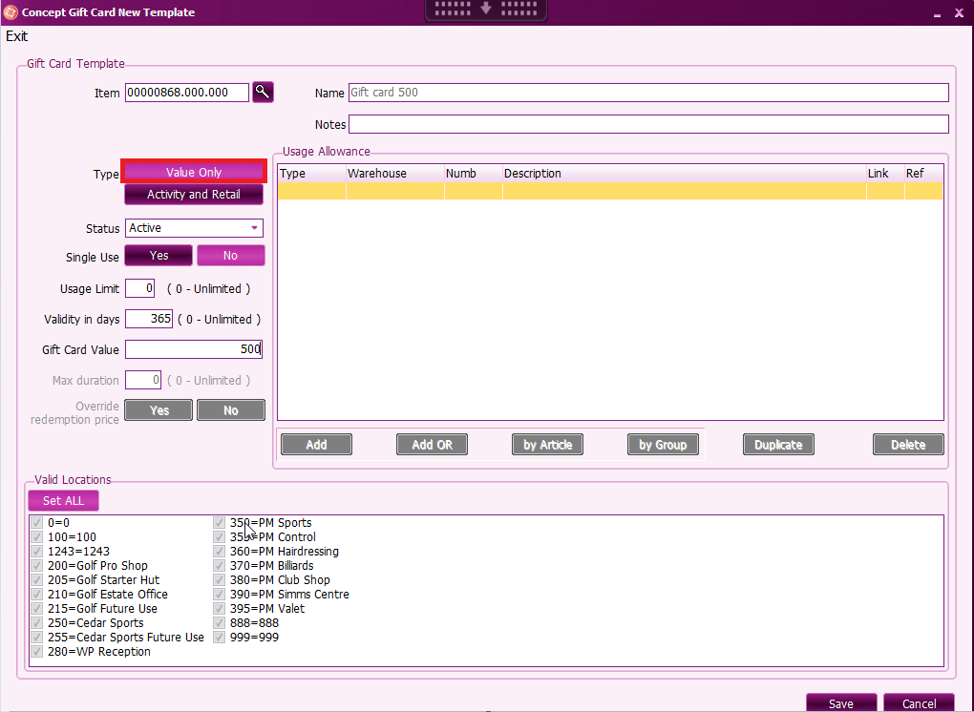Select the Type column header
974x712 pixels.
tap(311, 173)
